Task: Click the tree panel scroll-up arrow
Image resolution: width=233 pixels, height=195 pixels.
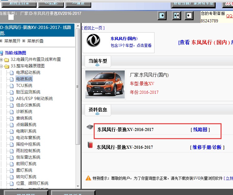Action: (78, 26)
